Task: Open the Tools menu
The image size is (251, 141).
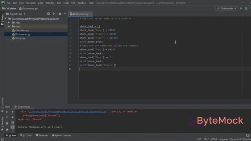Action: pyautogui.click(x=66, y=3)
